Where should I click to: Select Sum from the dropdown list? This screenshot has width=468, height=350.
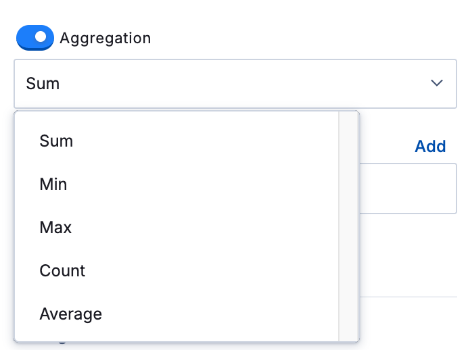tap(56, 141)
